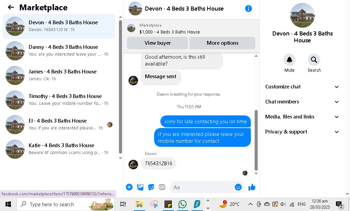This screenshot has height=211, width=350.
Task: Open volume control in tray
Action: 283,204
